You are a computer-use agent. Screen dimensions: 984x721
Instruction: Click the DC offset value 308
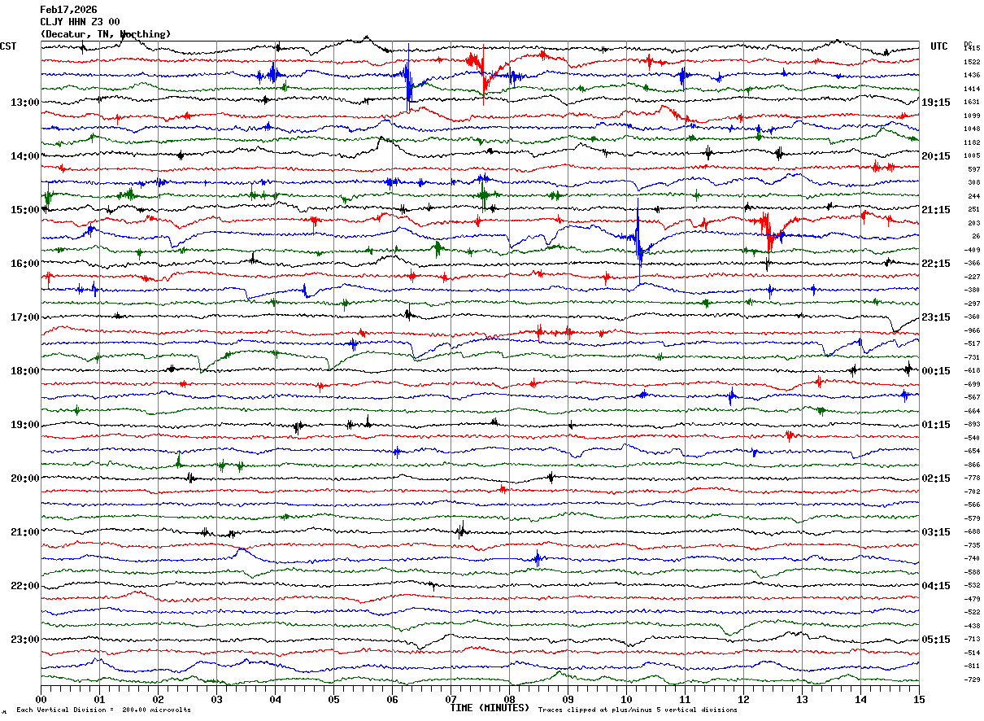[x=973, y=182]
